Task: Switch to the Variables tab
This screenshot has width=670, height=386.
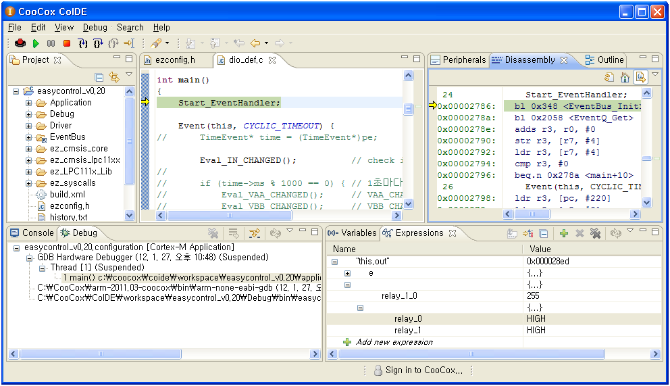Action: 353,233
